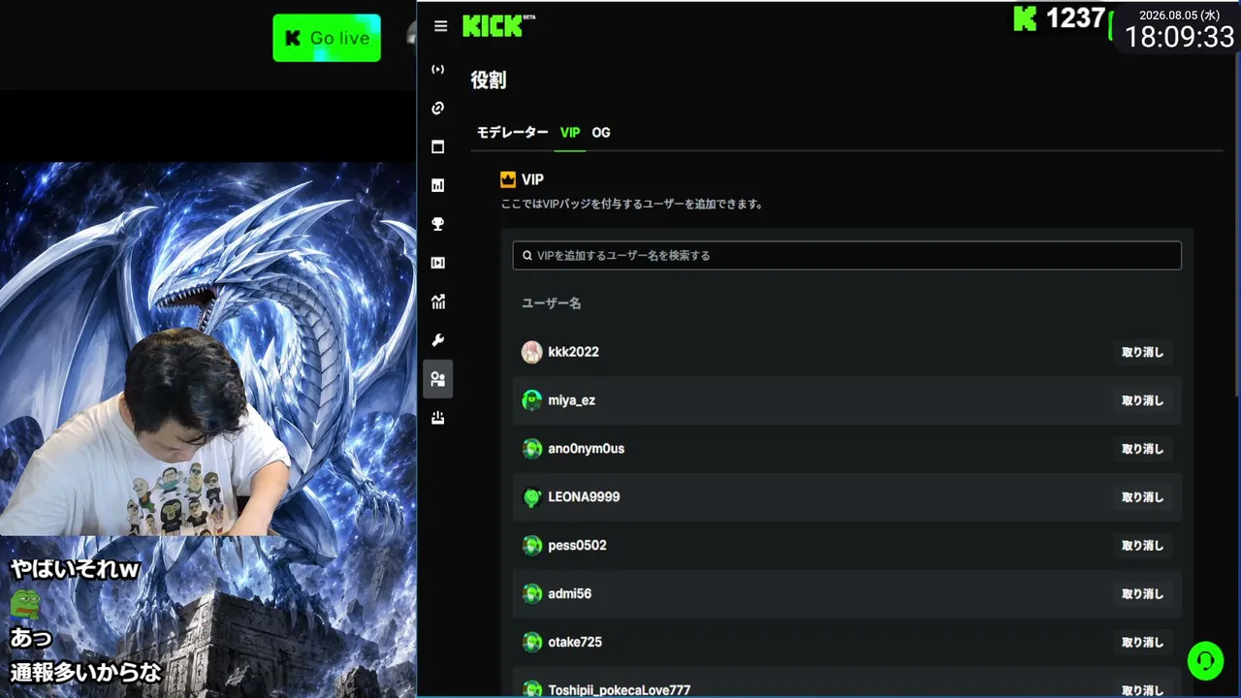
Task: Revoke VIP for admi56 with 取り消し
Action: (1142, 594)
